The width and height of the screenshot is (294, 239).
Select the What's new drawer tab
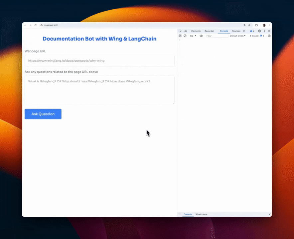pyautogui.click(x=201, y=214)
